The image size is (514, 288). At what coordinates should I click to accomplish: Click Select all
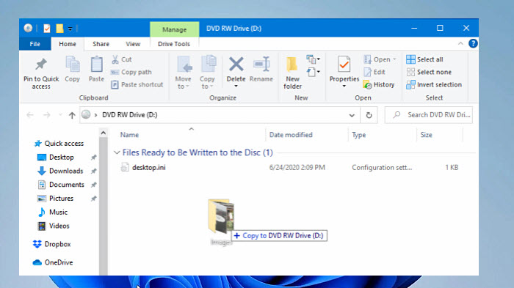click(424, 59)
